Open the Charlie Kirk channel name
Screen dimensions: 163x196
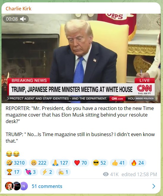click(18, 9)
